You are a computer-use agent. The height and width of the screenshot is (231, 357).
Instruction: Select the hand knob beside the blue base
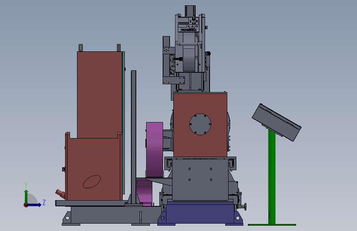(x=244, y=207)
